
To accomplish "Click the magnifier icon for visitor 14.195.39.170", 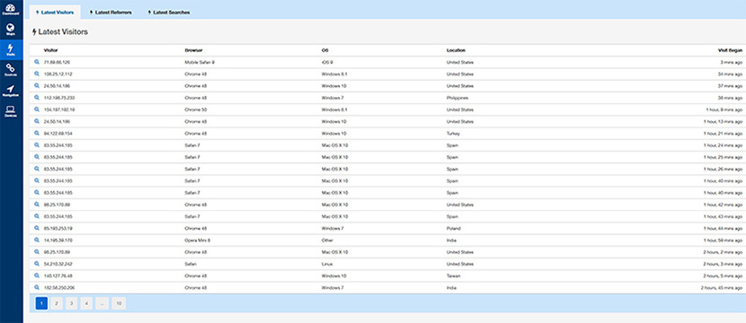I will click(37, 240).
